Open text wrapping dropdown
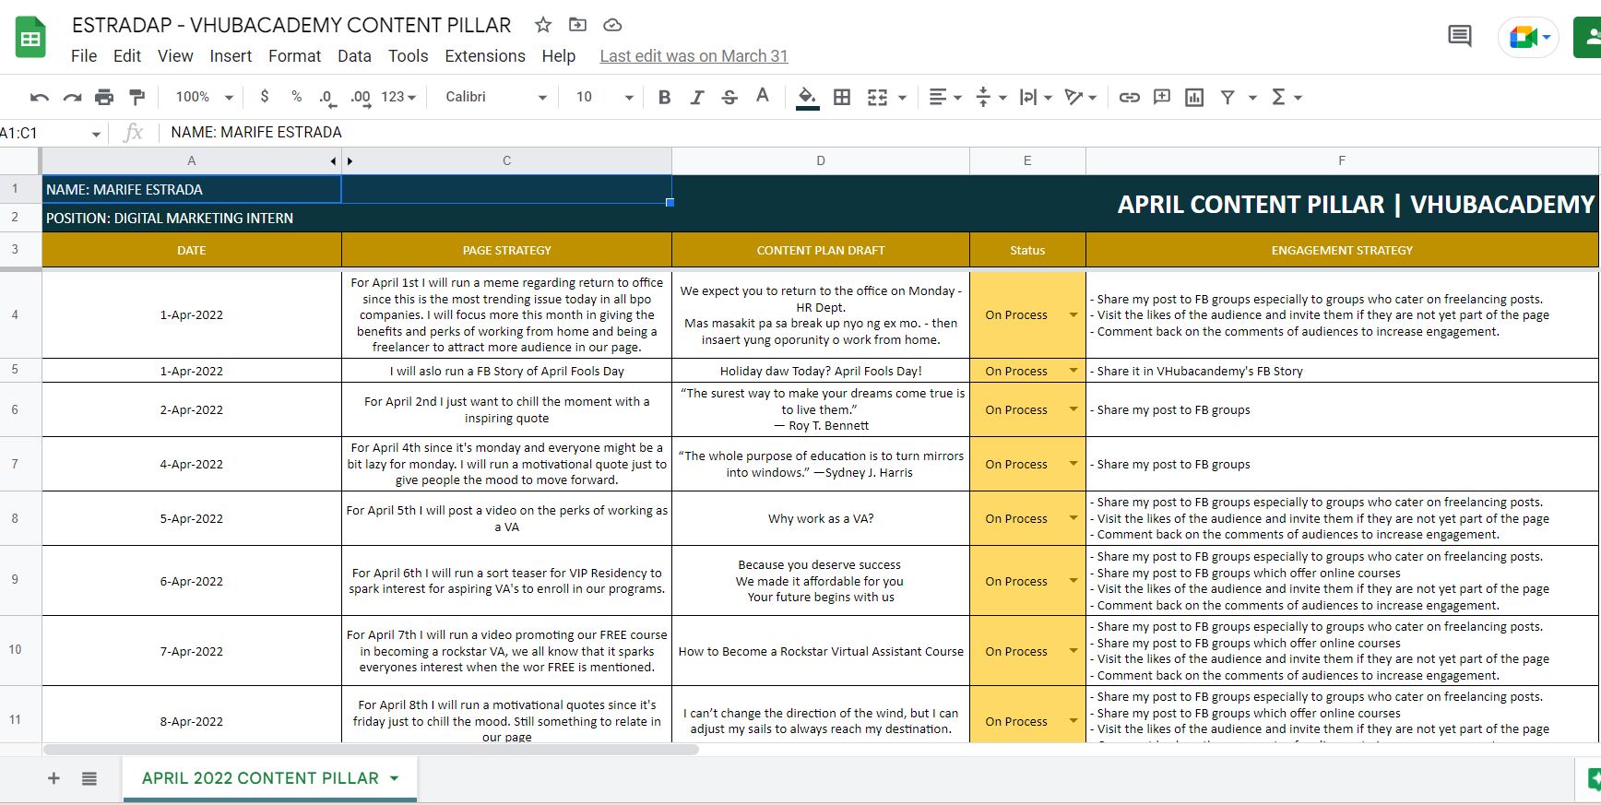Screen dimensions: 1601x805 [x=1036, y=97]
